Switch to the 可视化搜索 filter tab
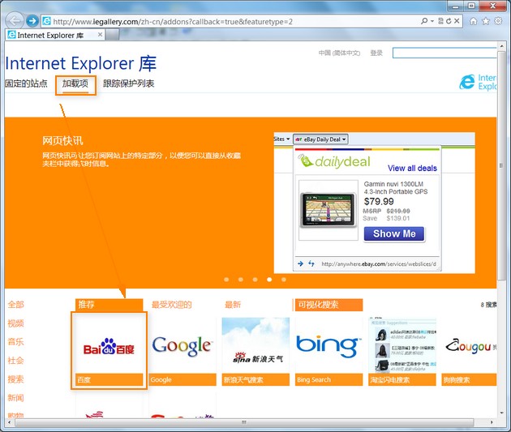The width and height of the screenshot is (511, 432). [x=328, y=305]
